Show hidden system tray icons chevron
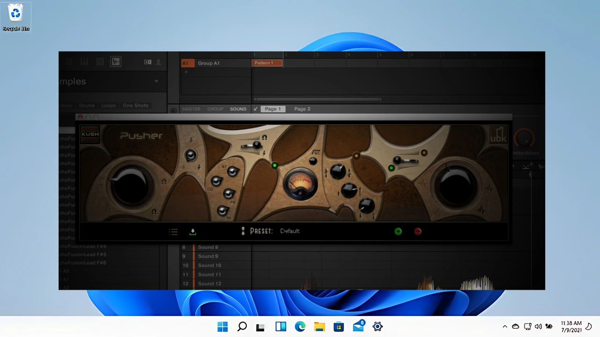The height and width of the screenshot is (337, 600). 505,327
